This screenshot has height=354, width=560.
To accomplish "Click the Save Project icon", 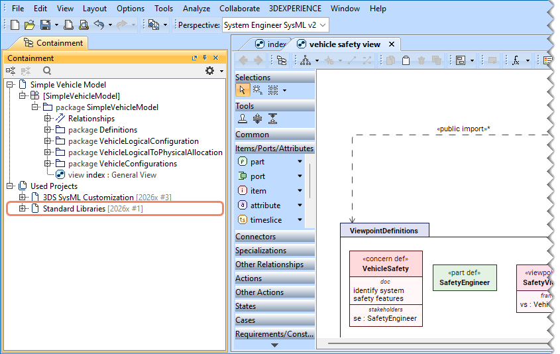I will click(45, 25).
